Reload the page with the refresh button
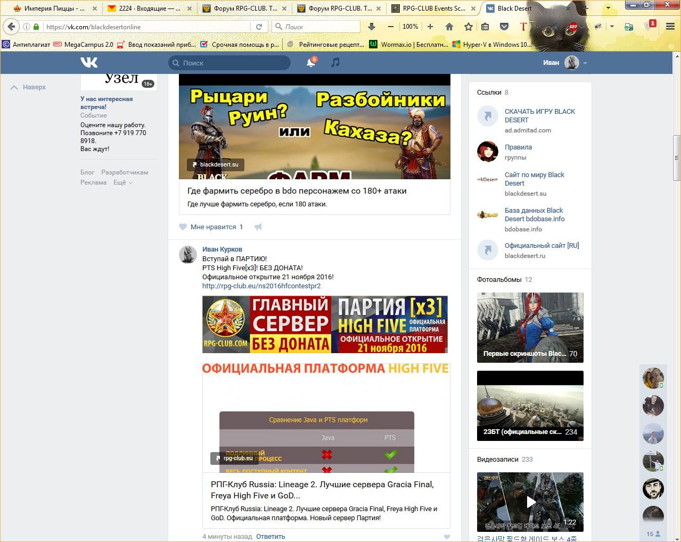The image size is (681, 542). pos(259,27)
